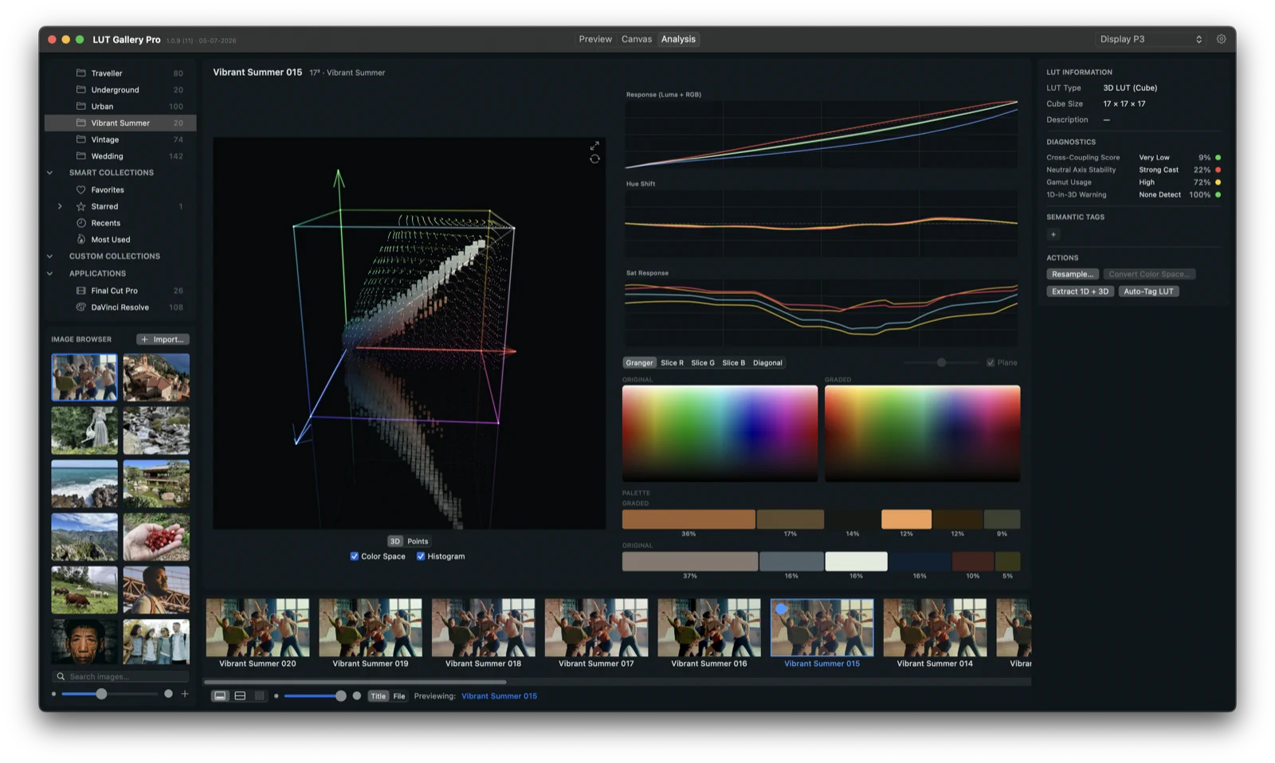
Task: Click the slice plane position slider
Action: pyautogui.click(x=941, y=362)
